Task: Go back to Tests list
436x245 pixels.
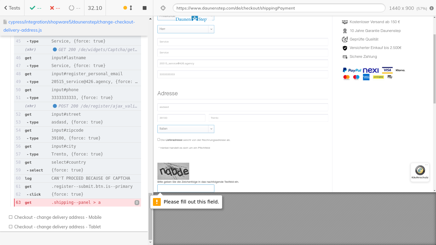Action: (12, 8)
